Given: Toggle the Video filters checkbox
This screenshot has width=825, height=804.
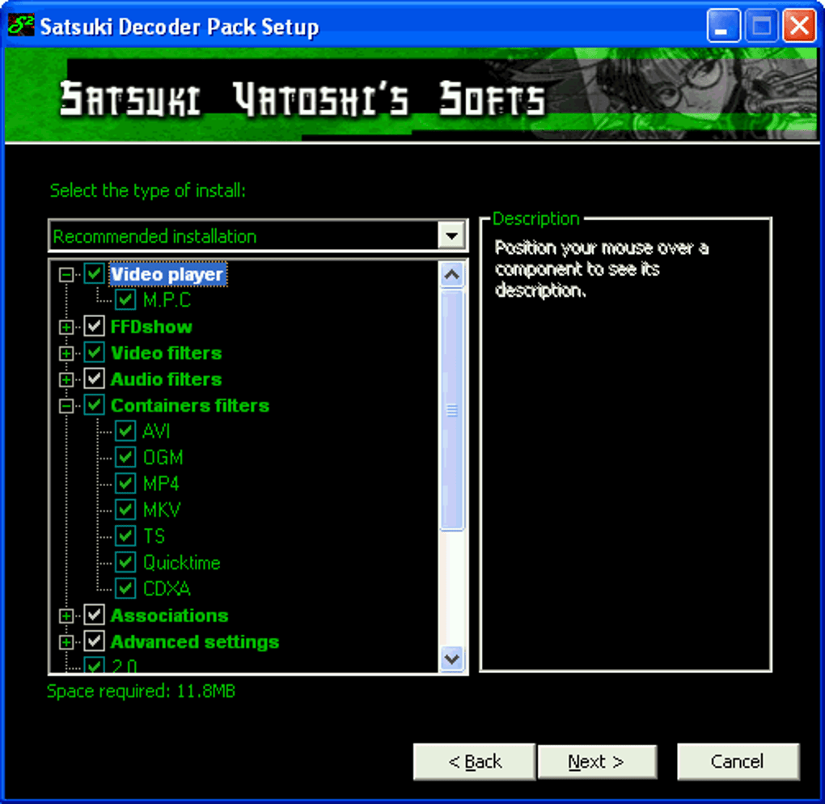Looking at the screenshot, I should click(x=94, y=352).
